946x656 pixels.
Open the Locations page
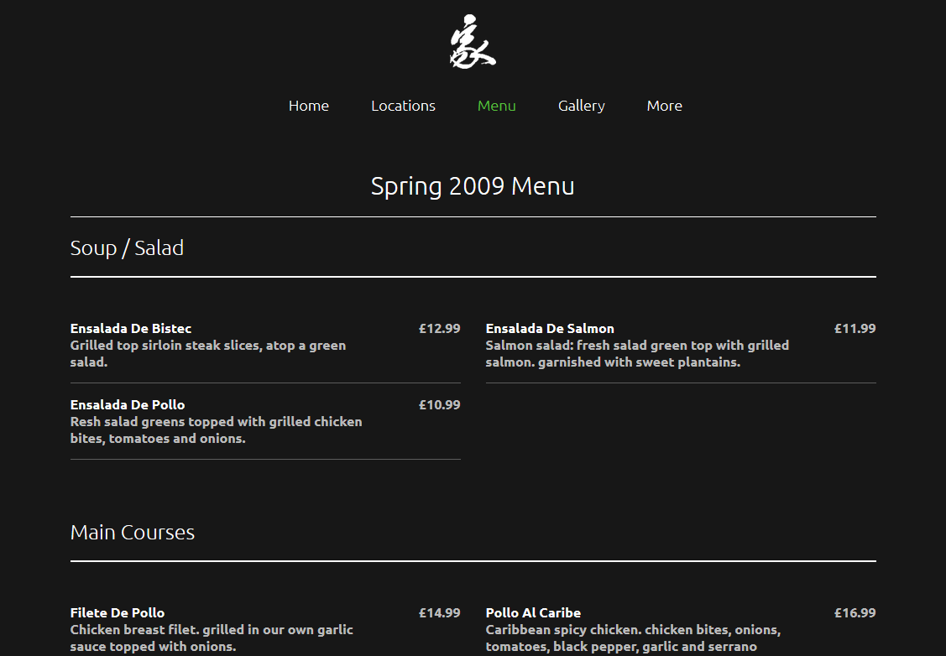403,106
